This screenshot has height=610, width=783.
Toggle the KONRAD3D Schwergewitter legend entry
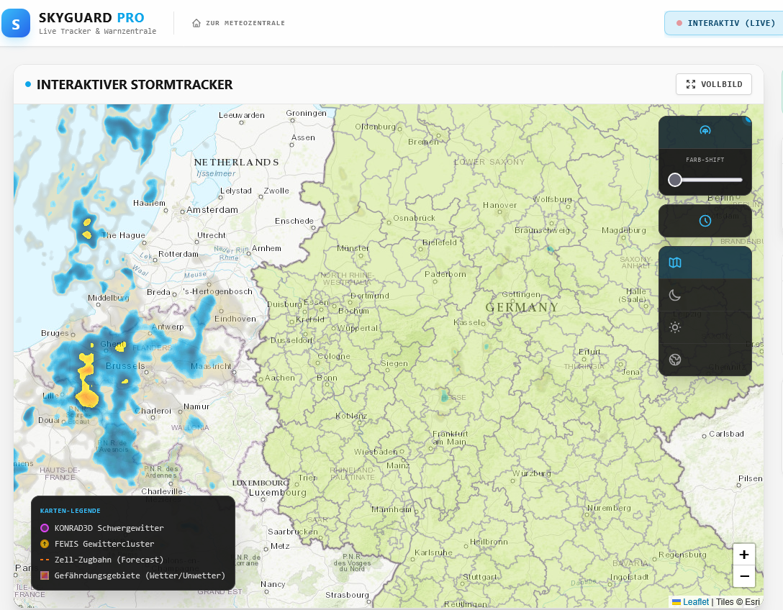pos(45,527)
